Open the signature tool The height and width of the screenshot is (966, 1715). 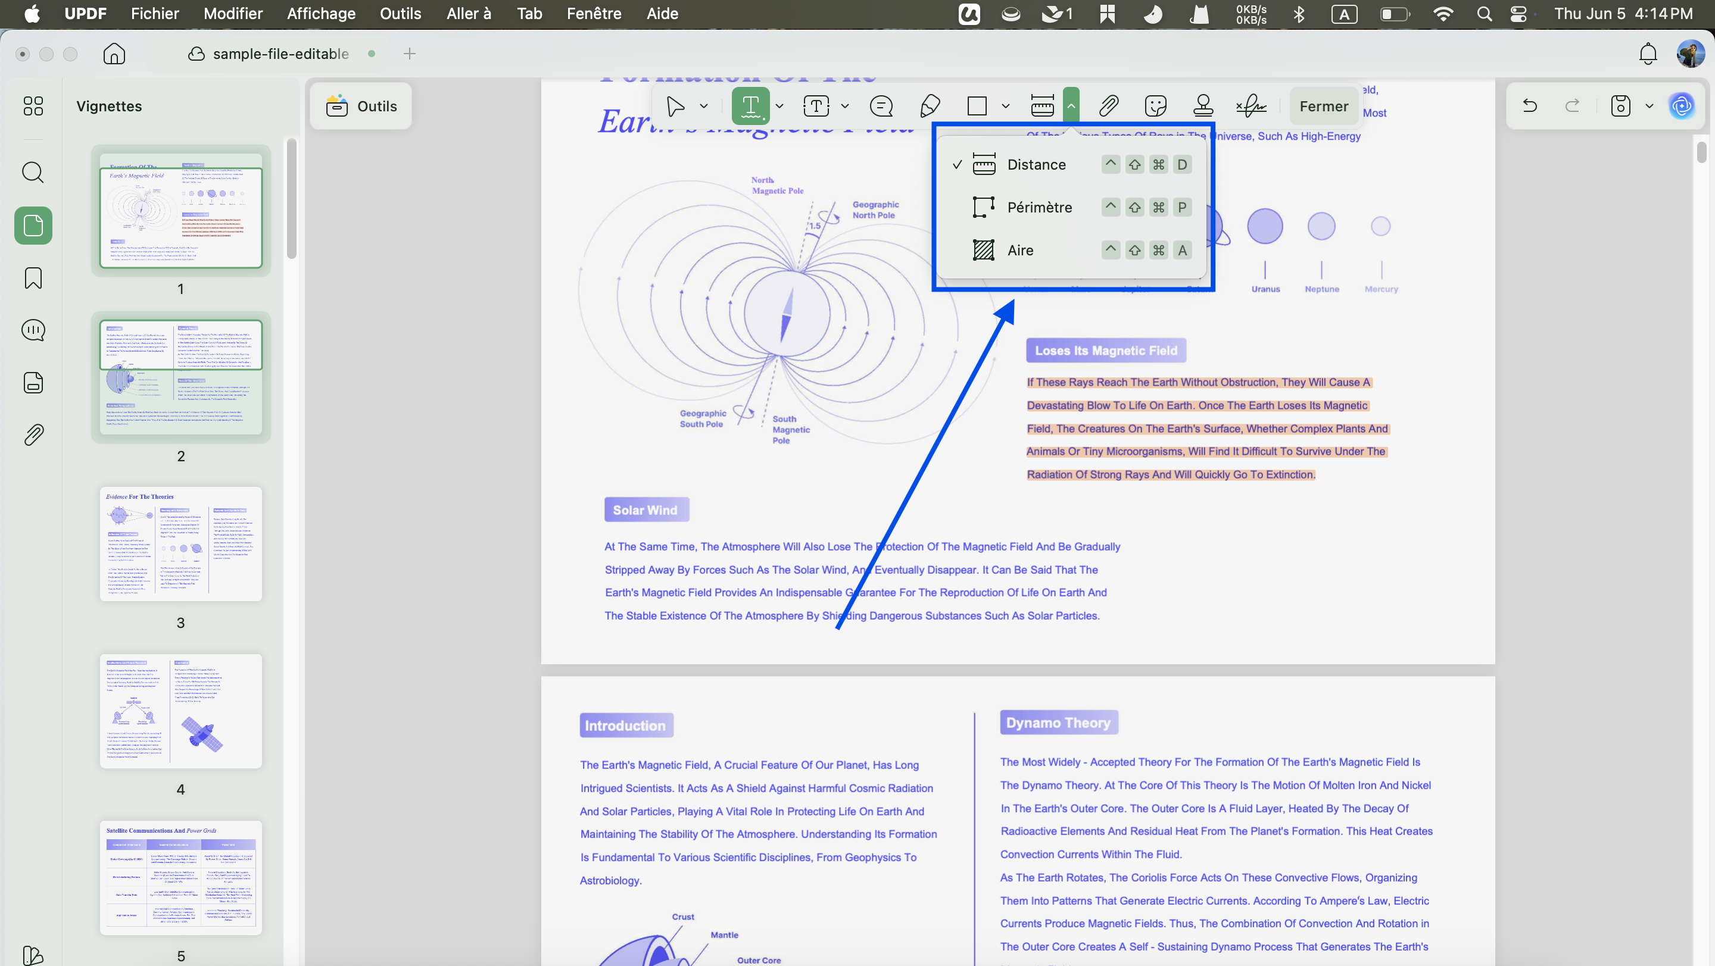coord(1252,106)
